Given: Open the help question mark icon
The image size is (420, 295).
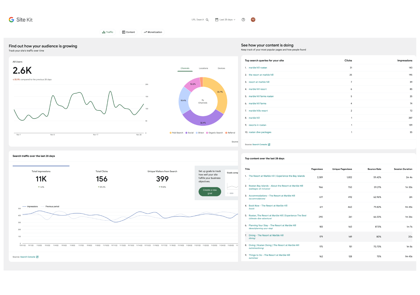Looking at the screenshot, I should 243,20.
